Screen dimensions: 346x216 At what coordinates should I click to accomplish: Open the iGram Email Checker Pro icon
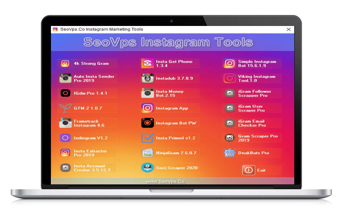[230, 123]
